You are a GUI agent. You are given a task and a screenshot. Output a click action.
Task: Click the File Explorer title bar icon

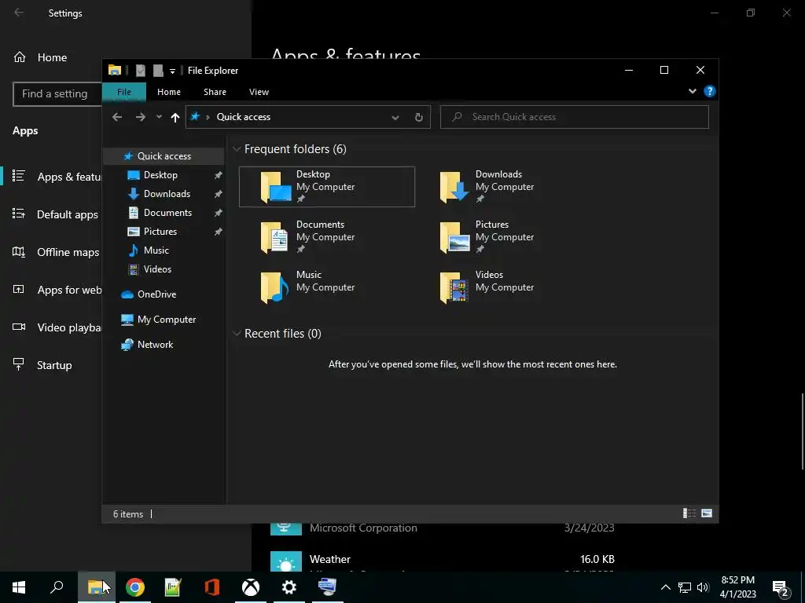tap(115, 70)
